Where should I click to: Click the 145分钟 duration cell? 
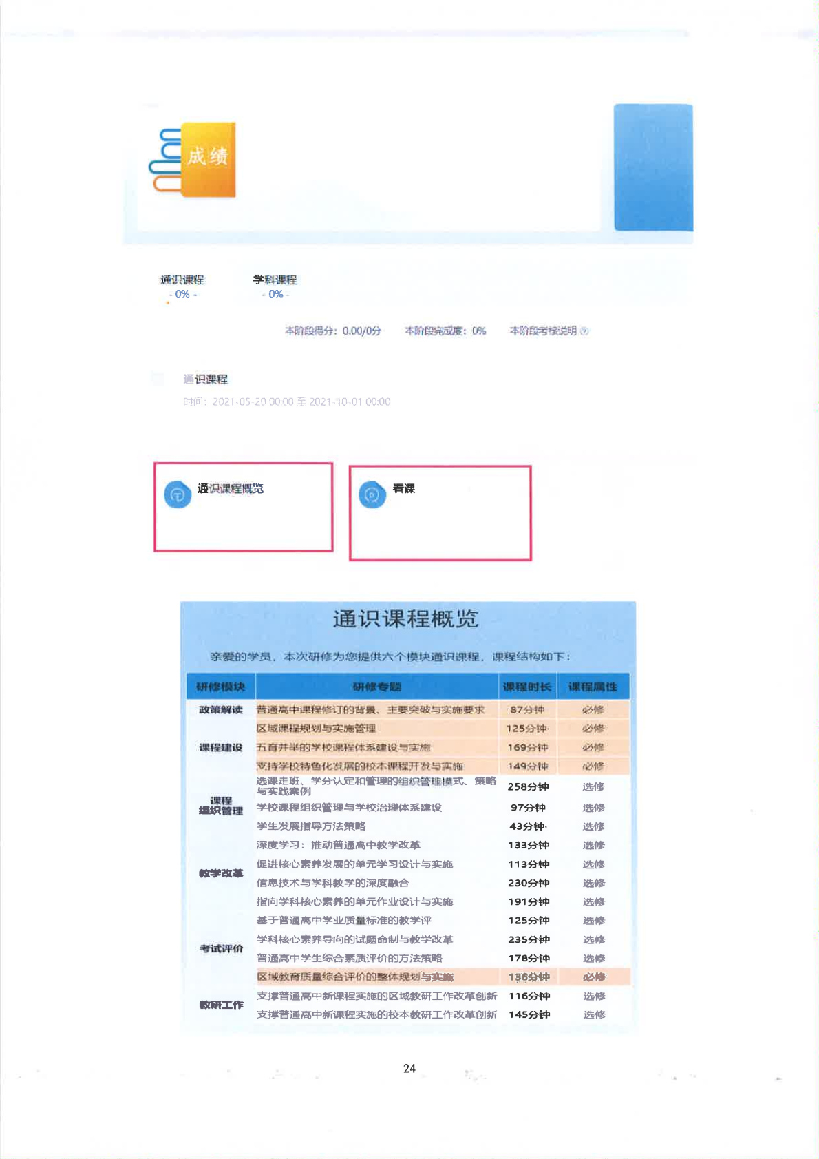[x=529, y=1014]
